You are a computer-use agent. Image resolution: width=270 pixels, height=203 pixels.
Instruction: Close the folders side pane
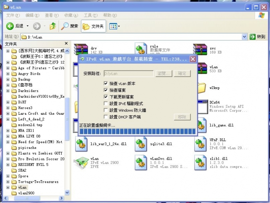66,43
